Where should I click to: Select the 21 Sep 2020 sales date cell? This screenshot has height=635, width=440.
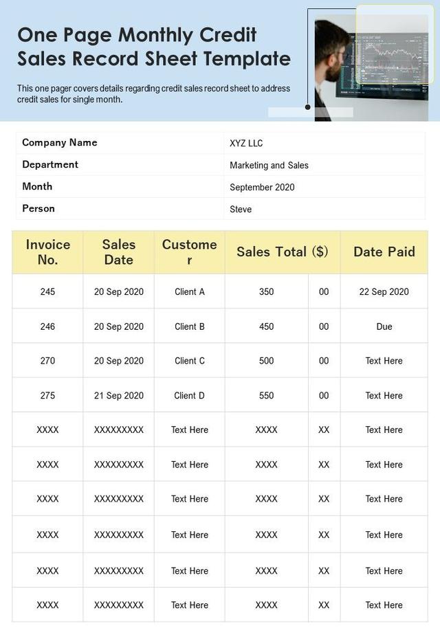[x=119, y=396]
